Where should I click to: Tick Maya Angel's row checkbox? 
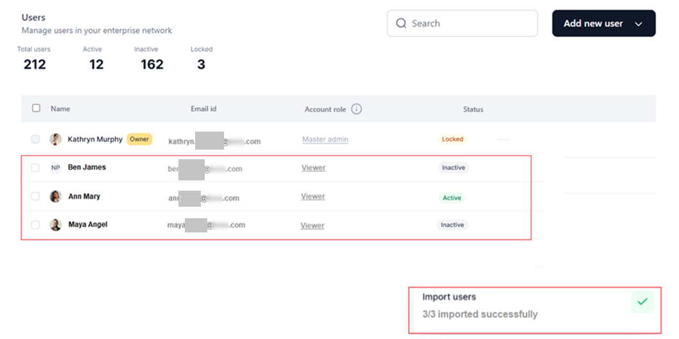tap(35, 225)
